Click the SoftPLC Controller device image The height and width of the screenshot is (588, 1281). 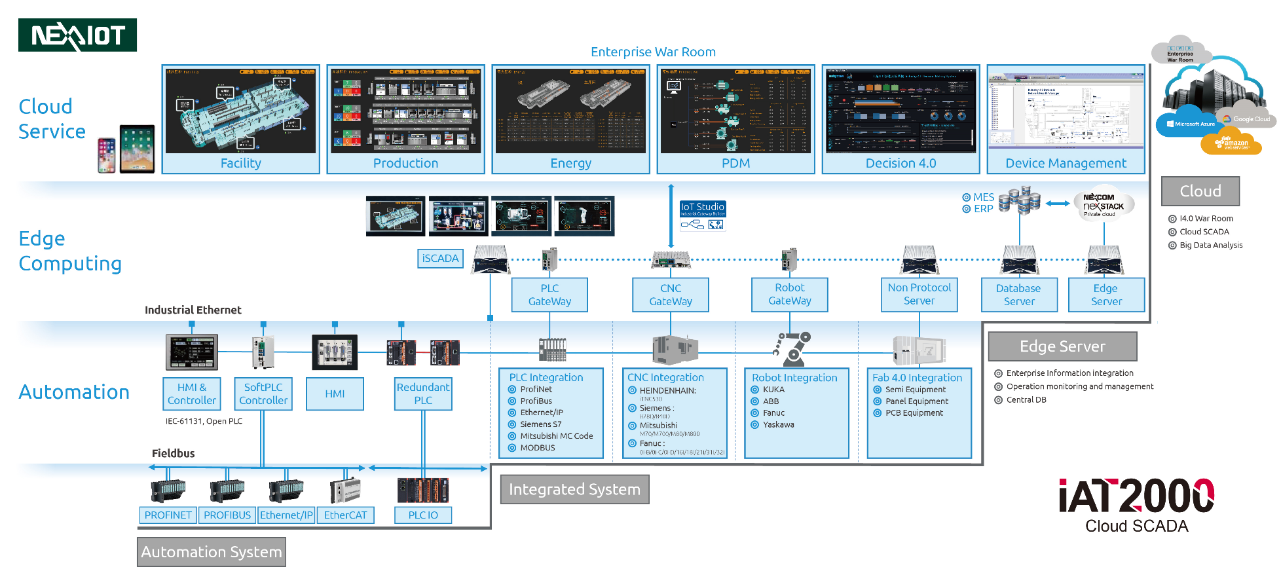tap(263, 352)
